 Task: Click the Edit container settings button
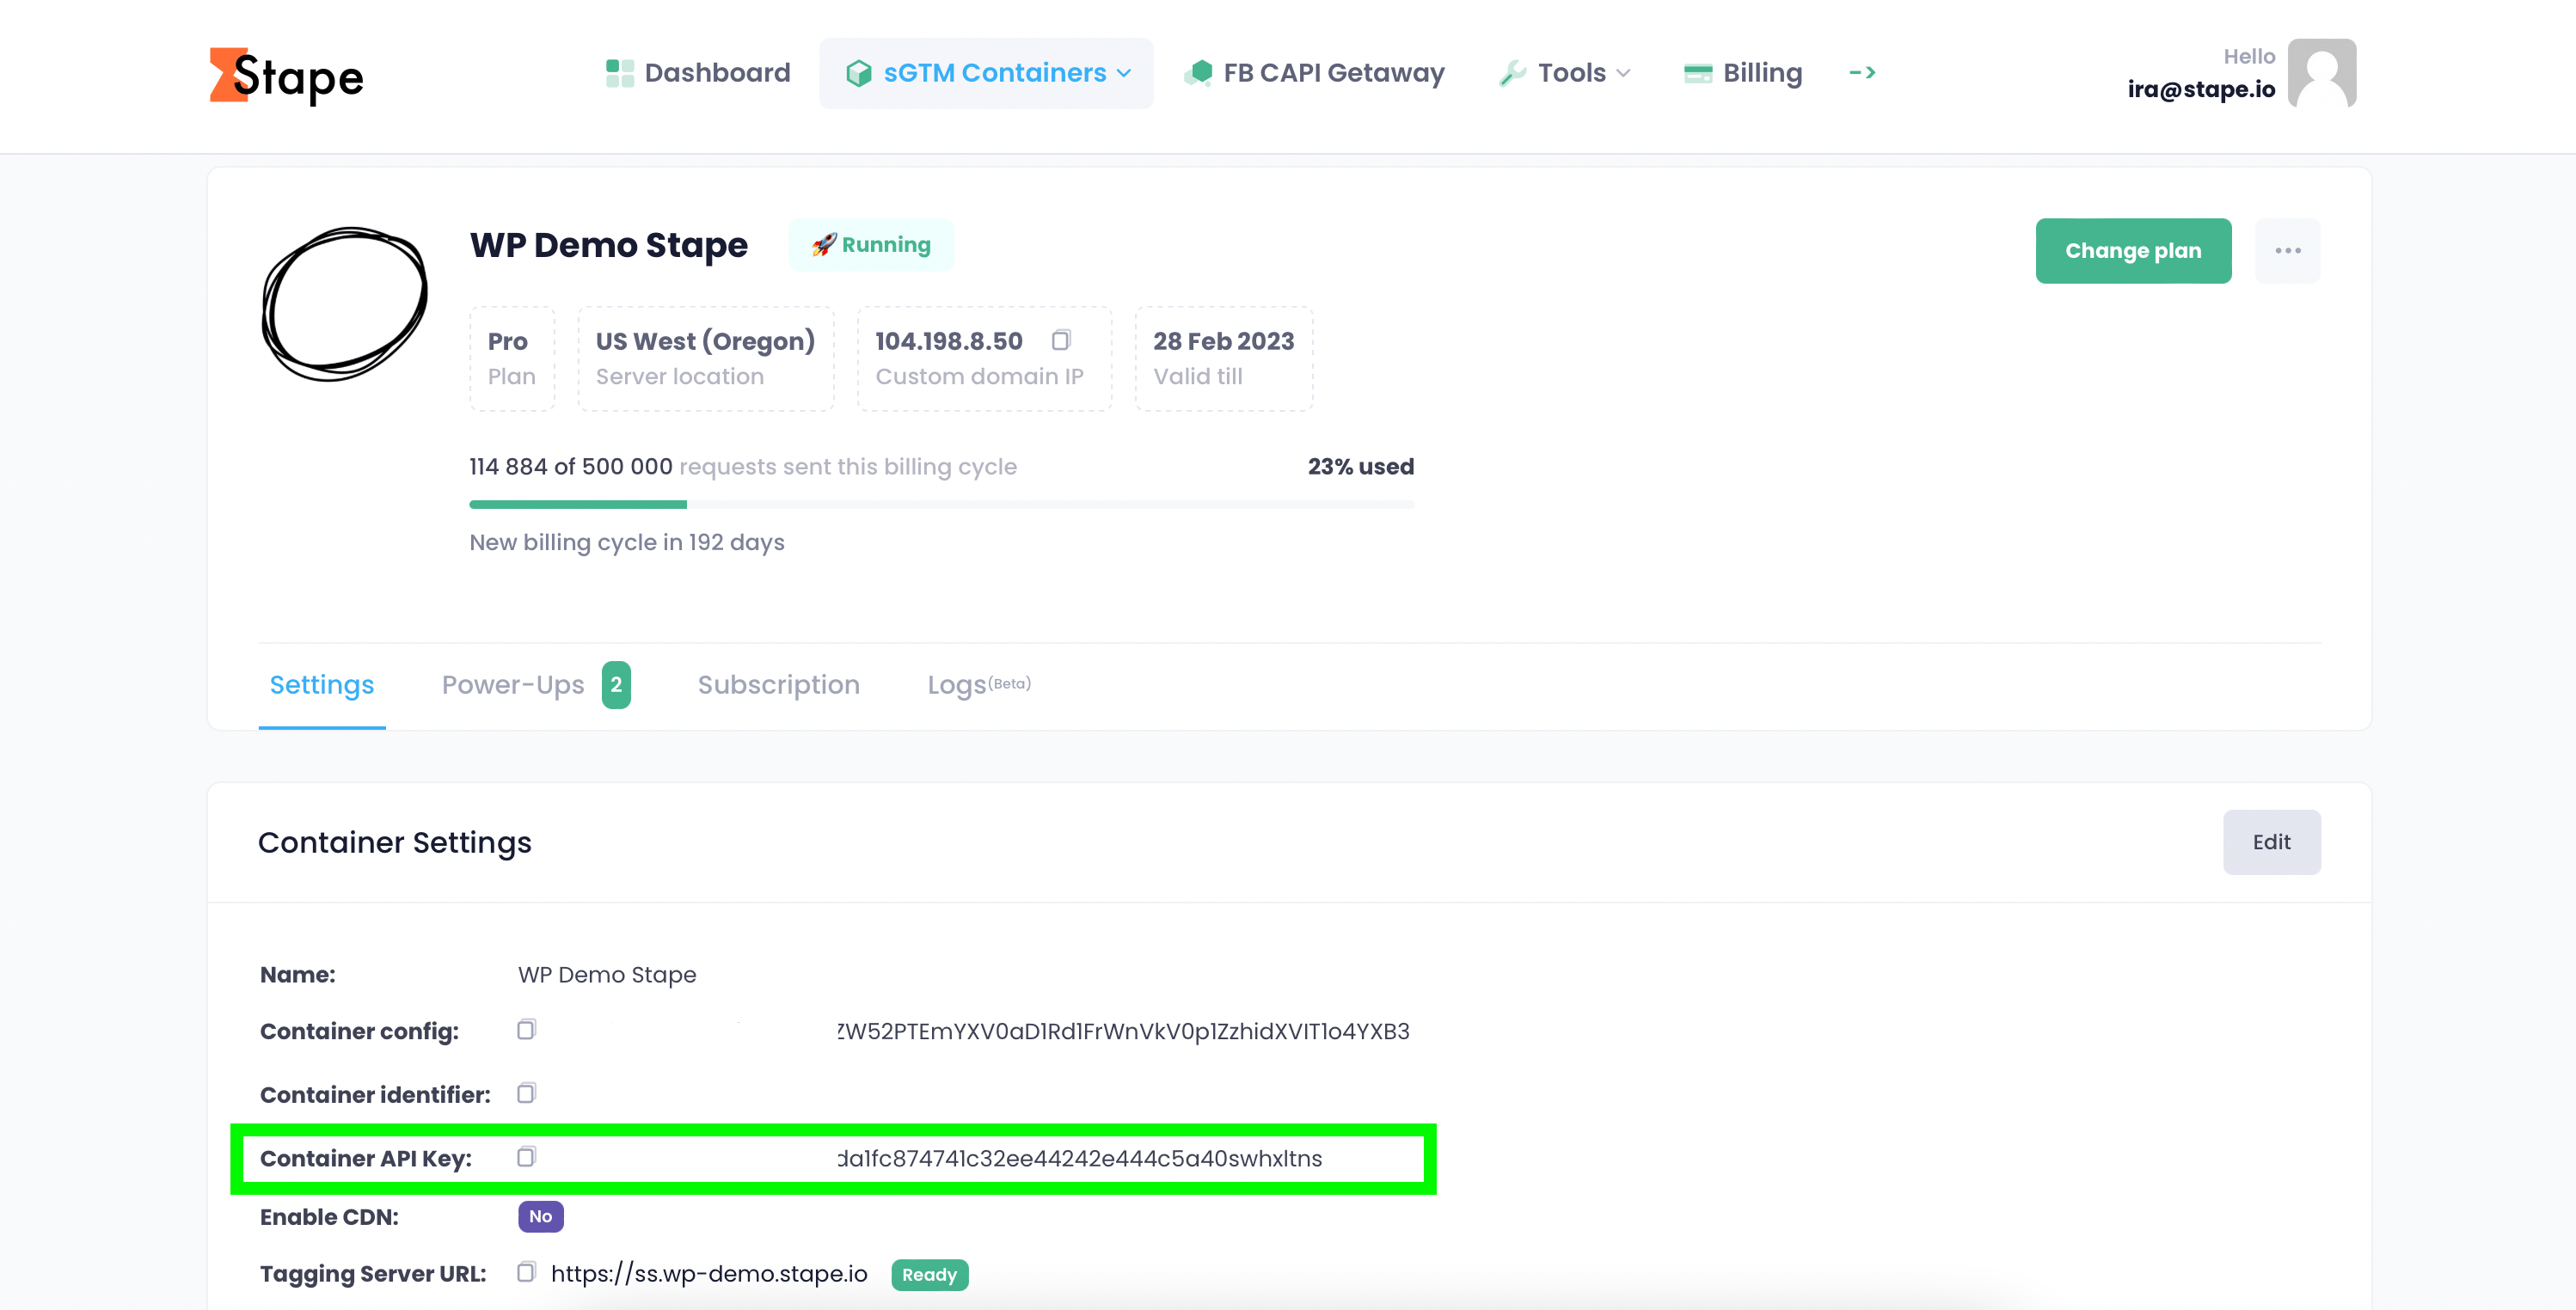2271,842
